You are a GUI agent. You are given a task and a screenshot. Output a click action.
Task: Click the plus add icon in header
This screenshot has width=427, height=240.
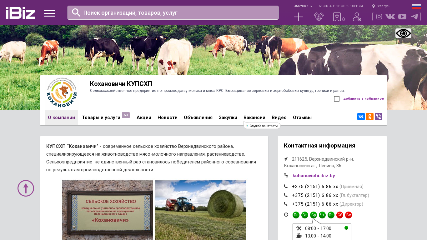point(299,17)
